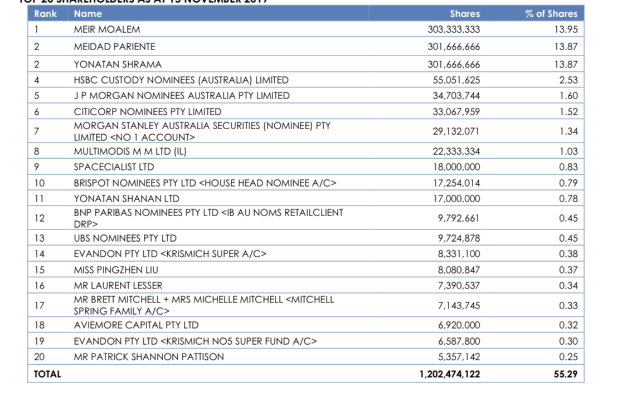This screenshot has width=627, height=396.
Task: Click Meidad Pariente's percentage 13.87
Action: tap(566, 47)
